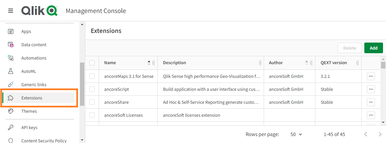Click the Apps sidebar icon

[x=11, y=32]
